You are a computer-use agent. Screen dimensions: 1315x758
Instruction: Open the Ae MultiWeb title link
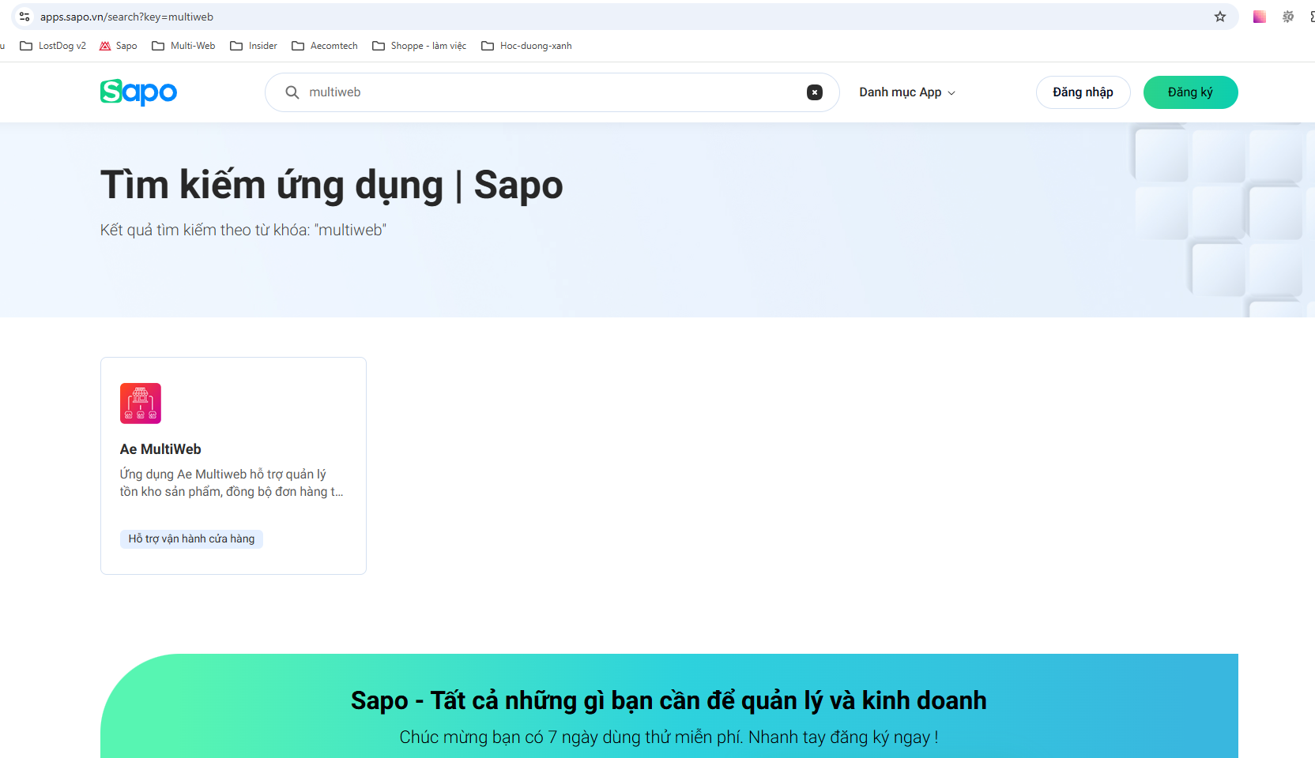(x=160, y=449)
